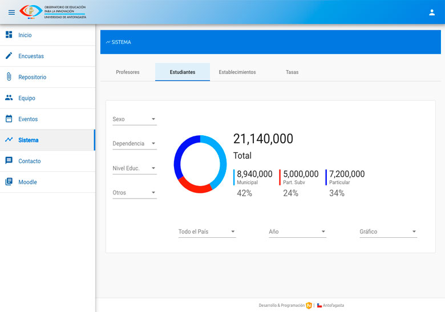Select Sistema in the sidebar

click(x=48, y=140)
